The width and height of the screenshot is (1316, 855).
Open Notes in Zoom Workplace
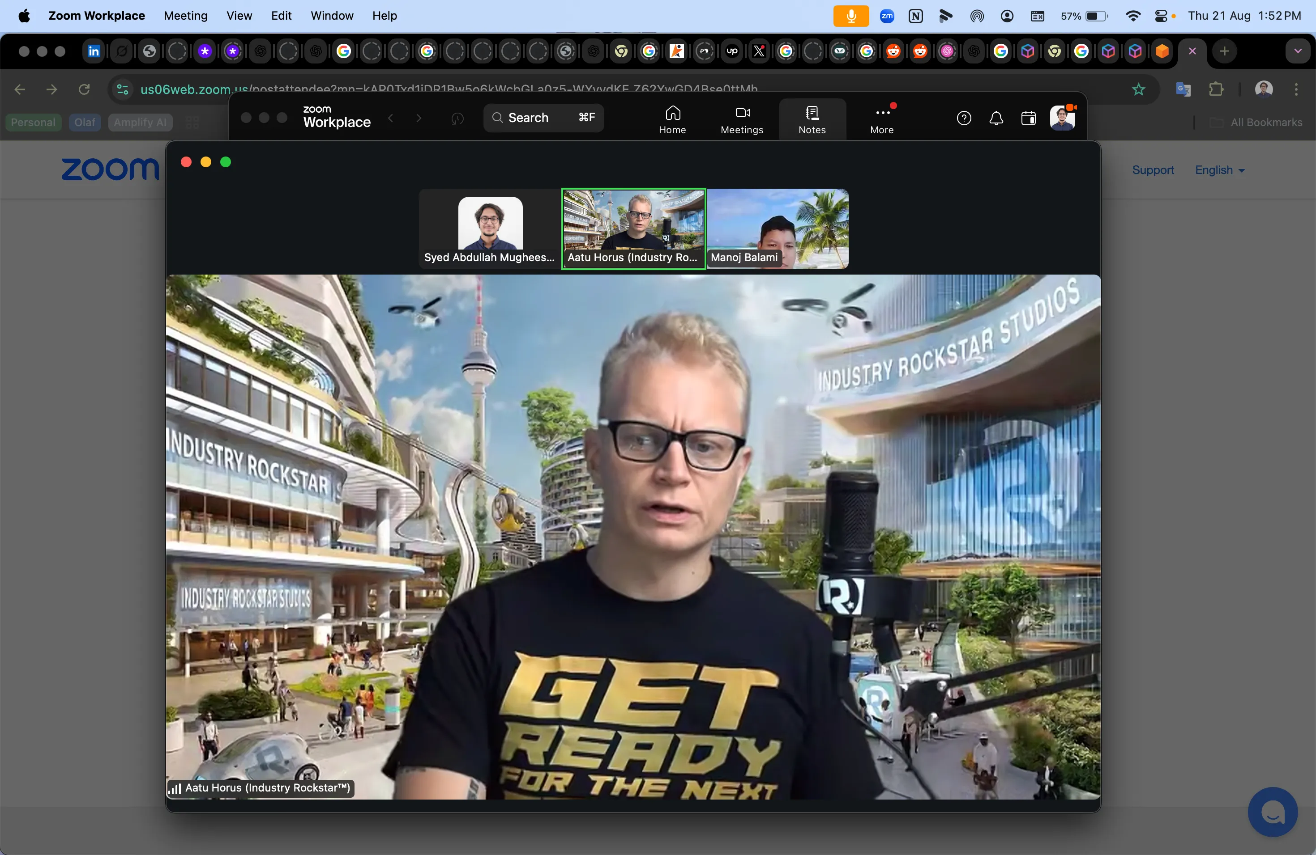click(812, 118)
